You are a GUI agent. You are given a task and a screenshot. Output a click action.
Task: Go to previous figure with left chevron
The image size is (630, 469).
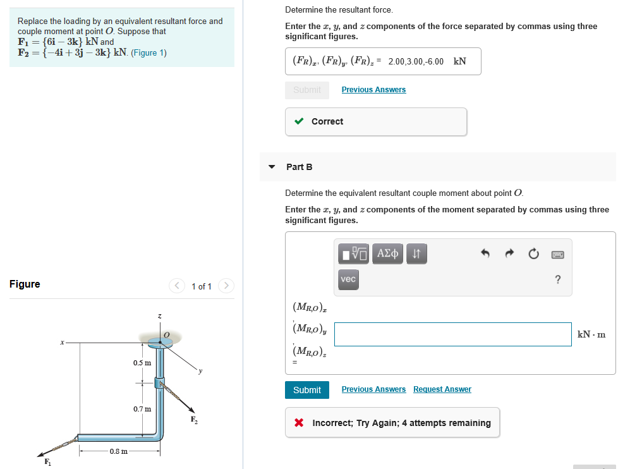pos(177,286)
